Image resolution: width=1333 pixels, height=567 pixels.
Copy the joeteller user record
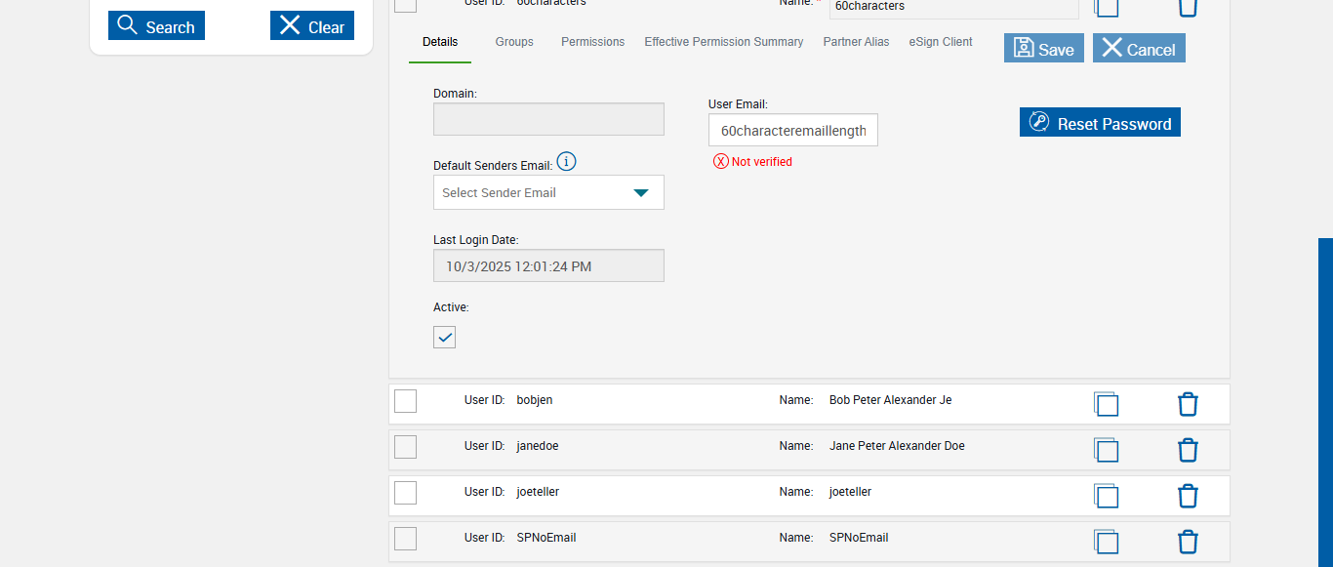click(x=1106, y=496)
